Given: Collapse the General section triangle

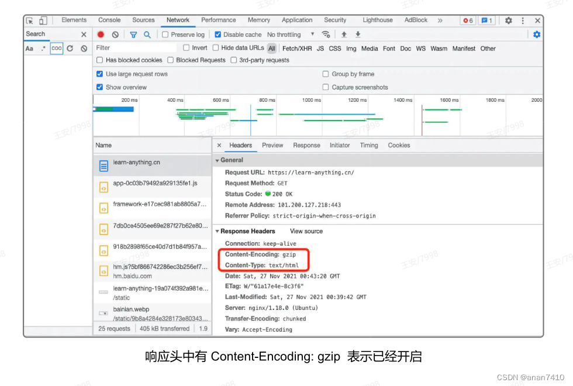Looking at the screenshot, I should 218,160.
